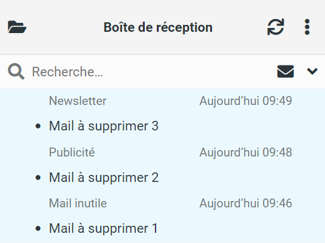Screen dimensions: 325x243
Task: Click the unread dot of Mail à supprimer 3
Action: click(x=38, y=126)
